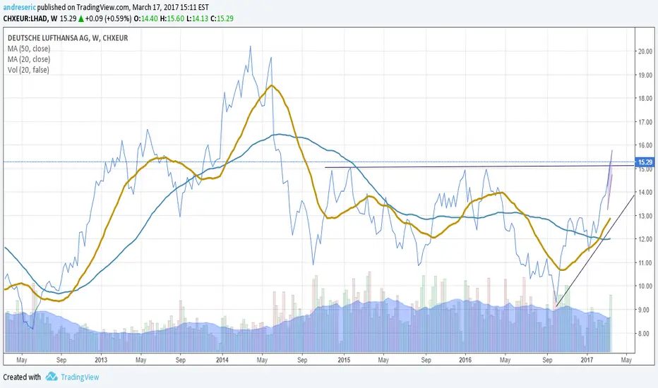Screen dimensions: 658x388
Task: Select the Vol (20, false) indicator label
Action: pos(28,70)
